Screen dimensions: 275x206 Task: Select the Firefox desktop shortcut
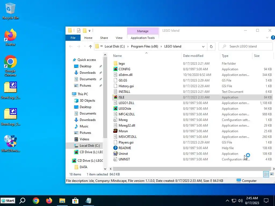[x=10, y=37]
